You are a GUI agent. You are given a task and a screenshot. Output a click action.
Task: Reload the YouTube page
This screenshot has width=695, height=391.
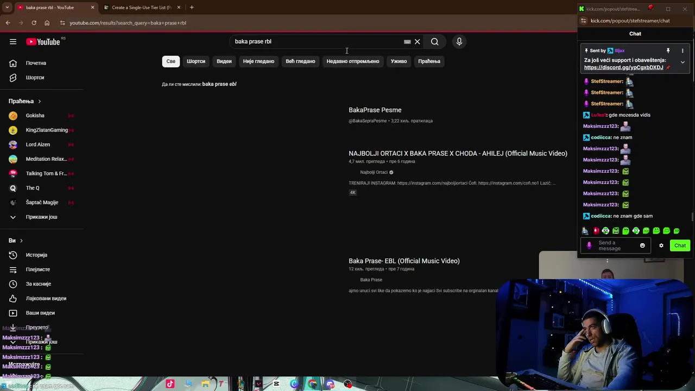(x=34, y=23)
